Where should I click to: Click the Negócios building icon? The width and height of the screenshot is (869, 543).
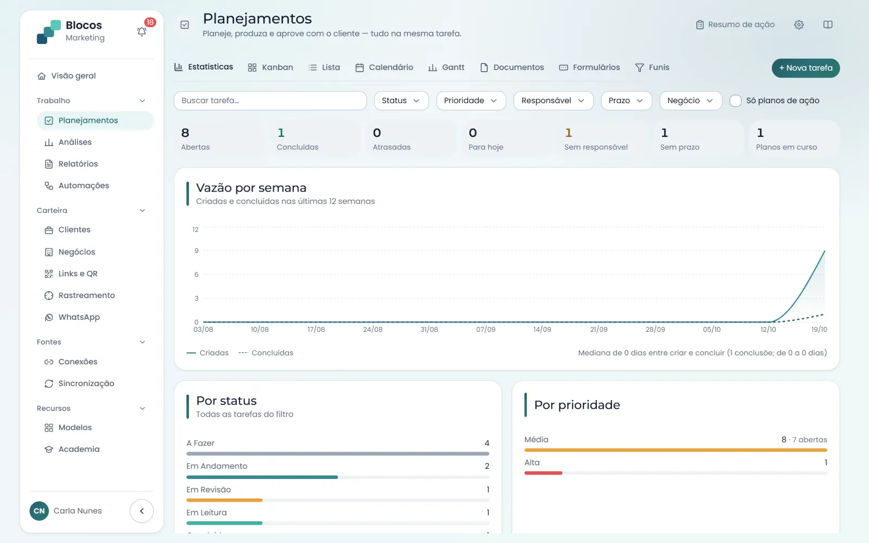coord(49,252)
